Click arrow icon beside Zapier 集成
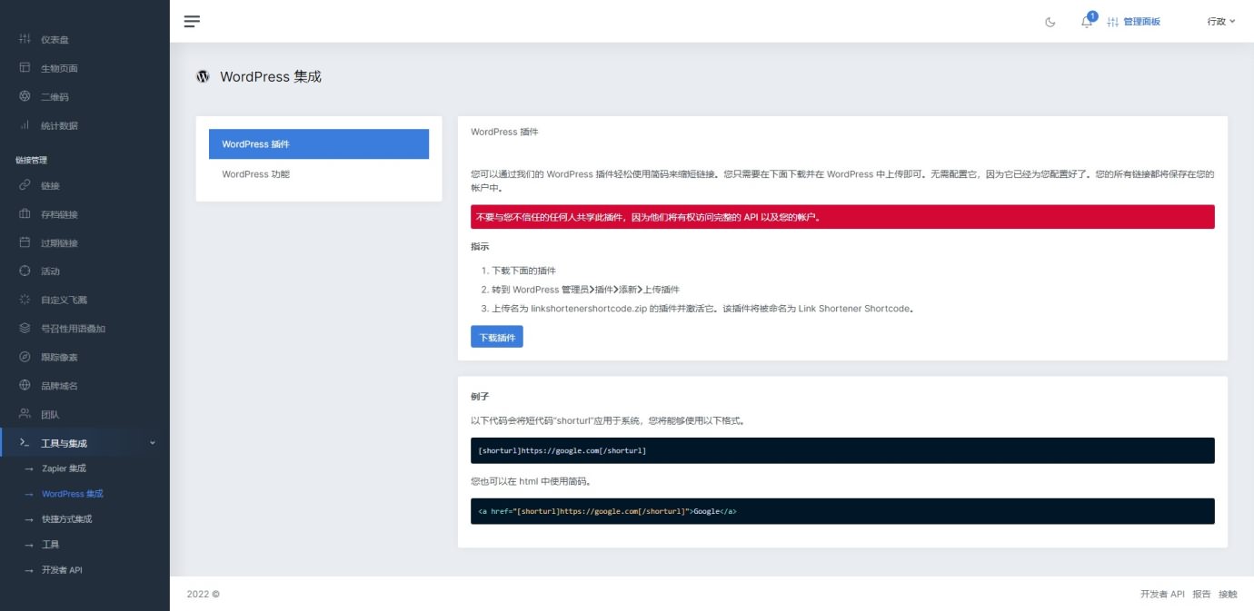1254x611 pixels. [x=29, y=468]
